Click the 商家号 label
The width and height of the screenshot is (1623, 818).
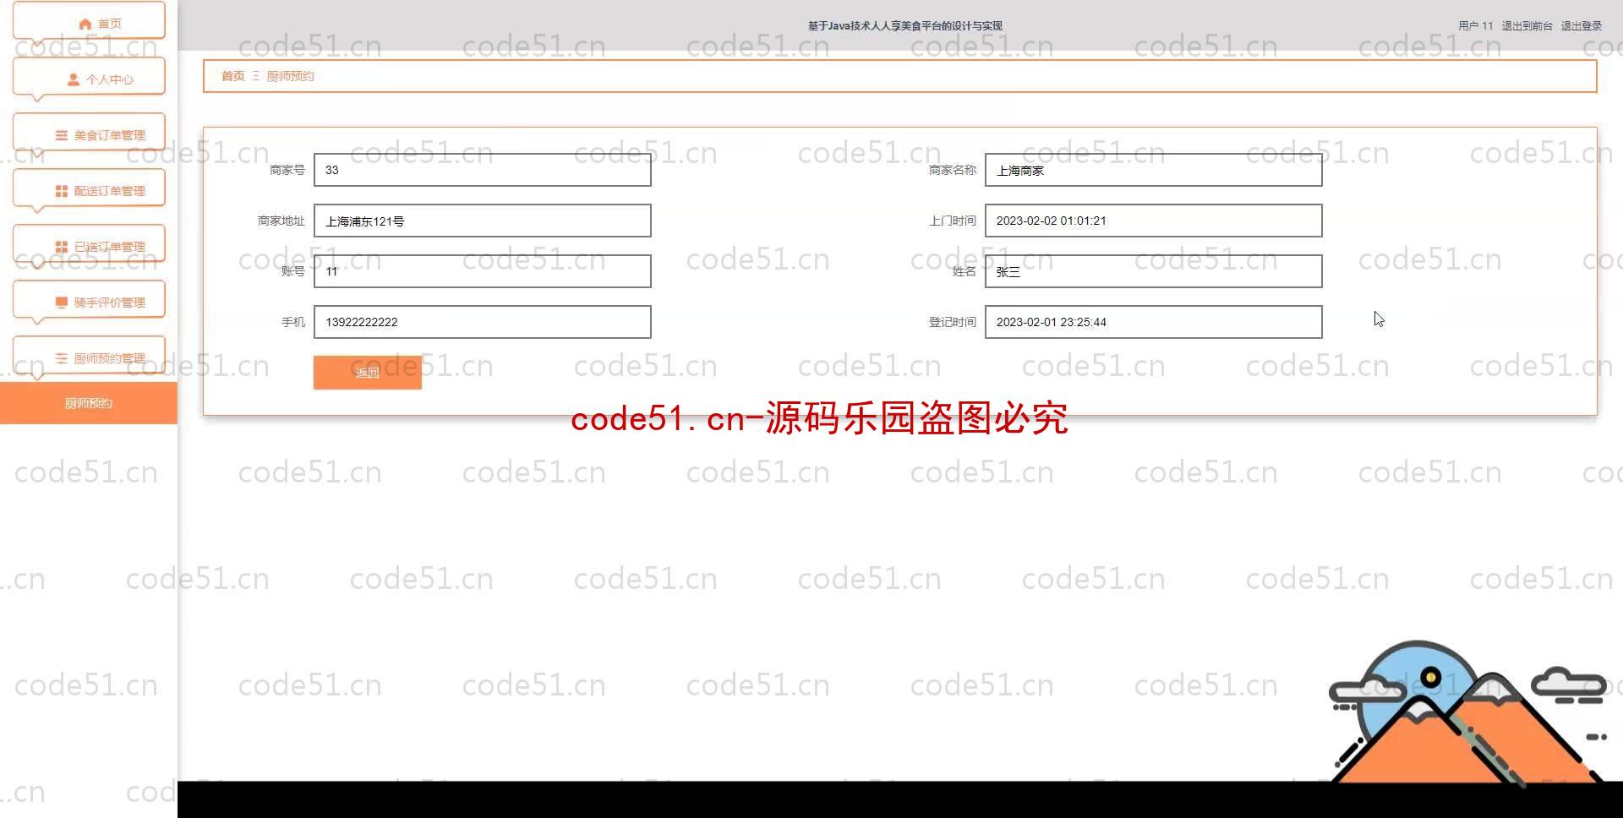point(287,170)
